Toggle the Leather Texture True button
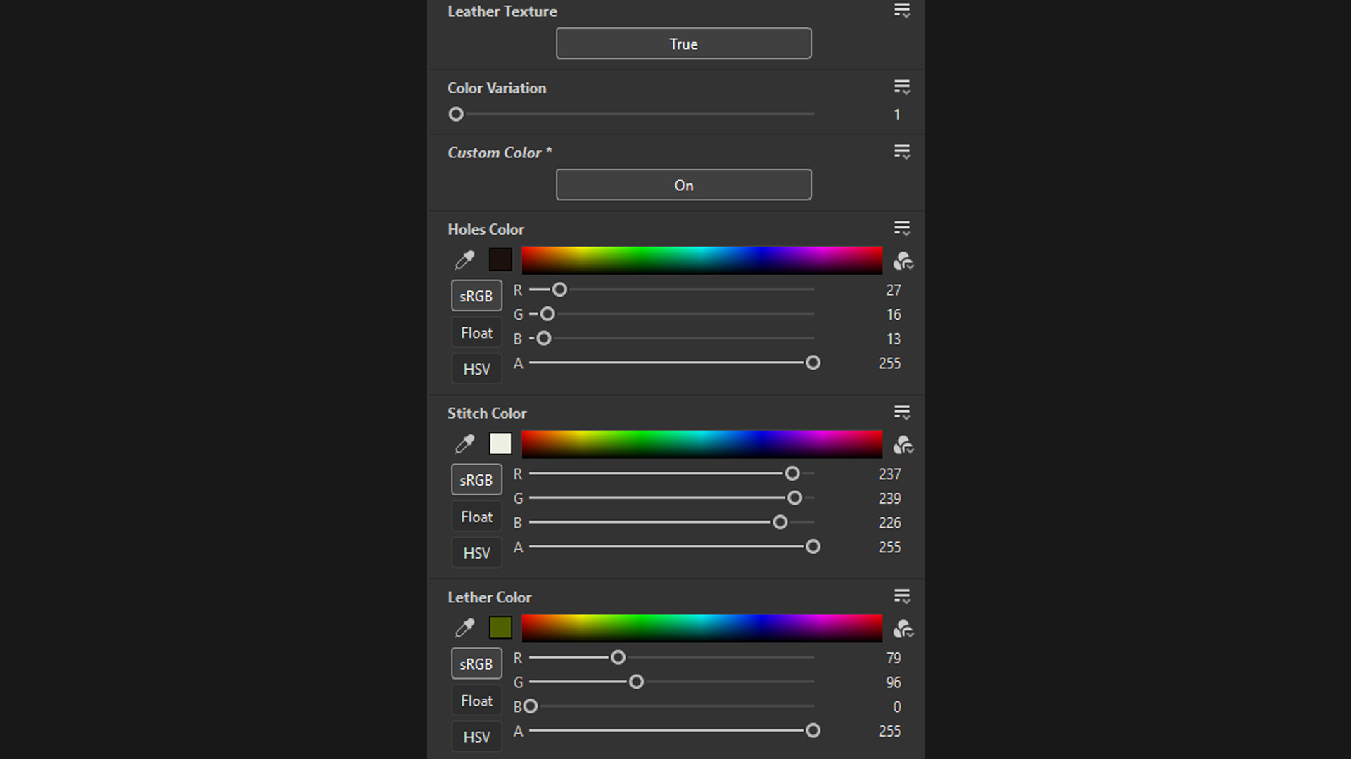 pos(683,44)
